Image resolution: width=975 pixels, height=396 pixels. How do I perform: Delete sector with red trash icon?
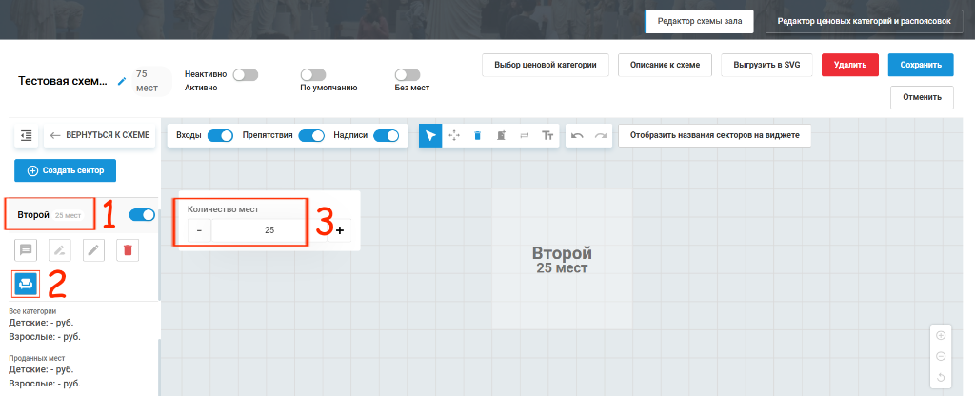[x=128, y=250]
